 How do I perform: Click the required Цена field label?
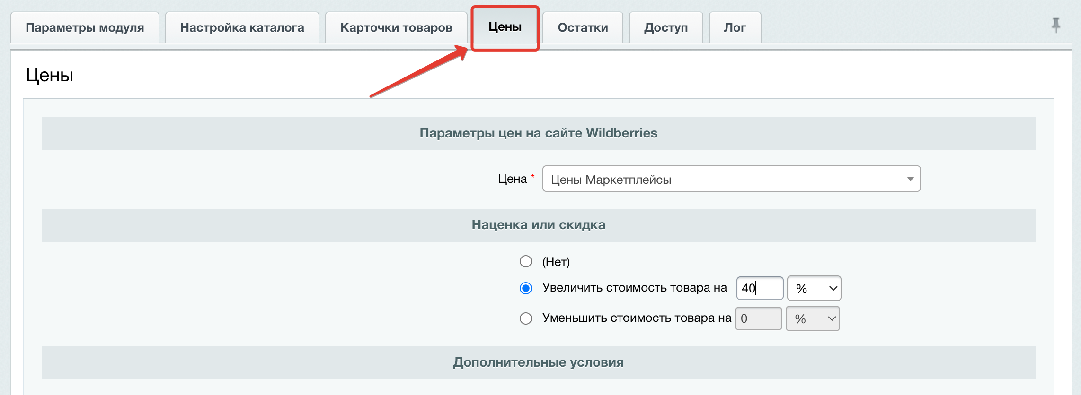pyautogui.click(x=512, y=179)
